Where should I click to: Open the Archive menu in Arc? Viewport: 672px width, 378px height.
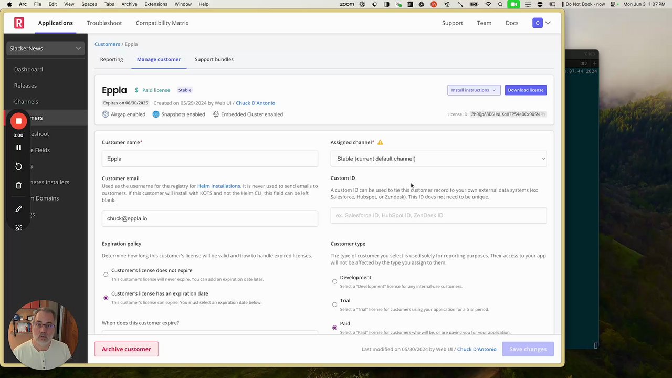point(129,4)
